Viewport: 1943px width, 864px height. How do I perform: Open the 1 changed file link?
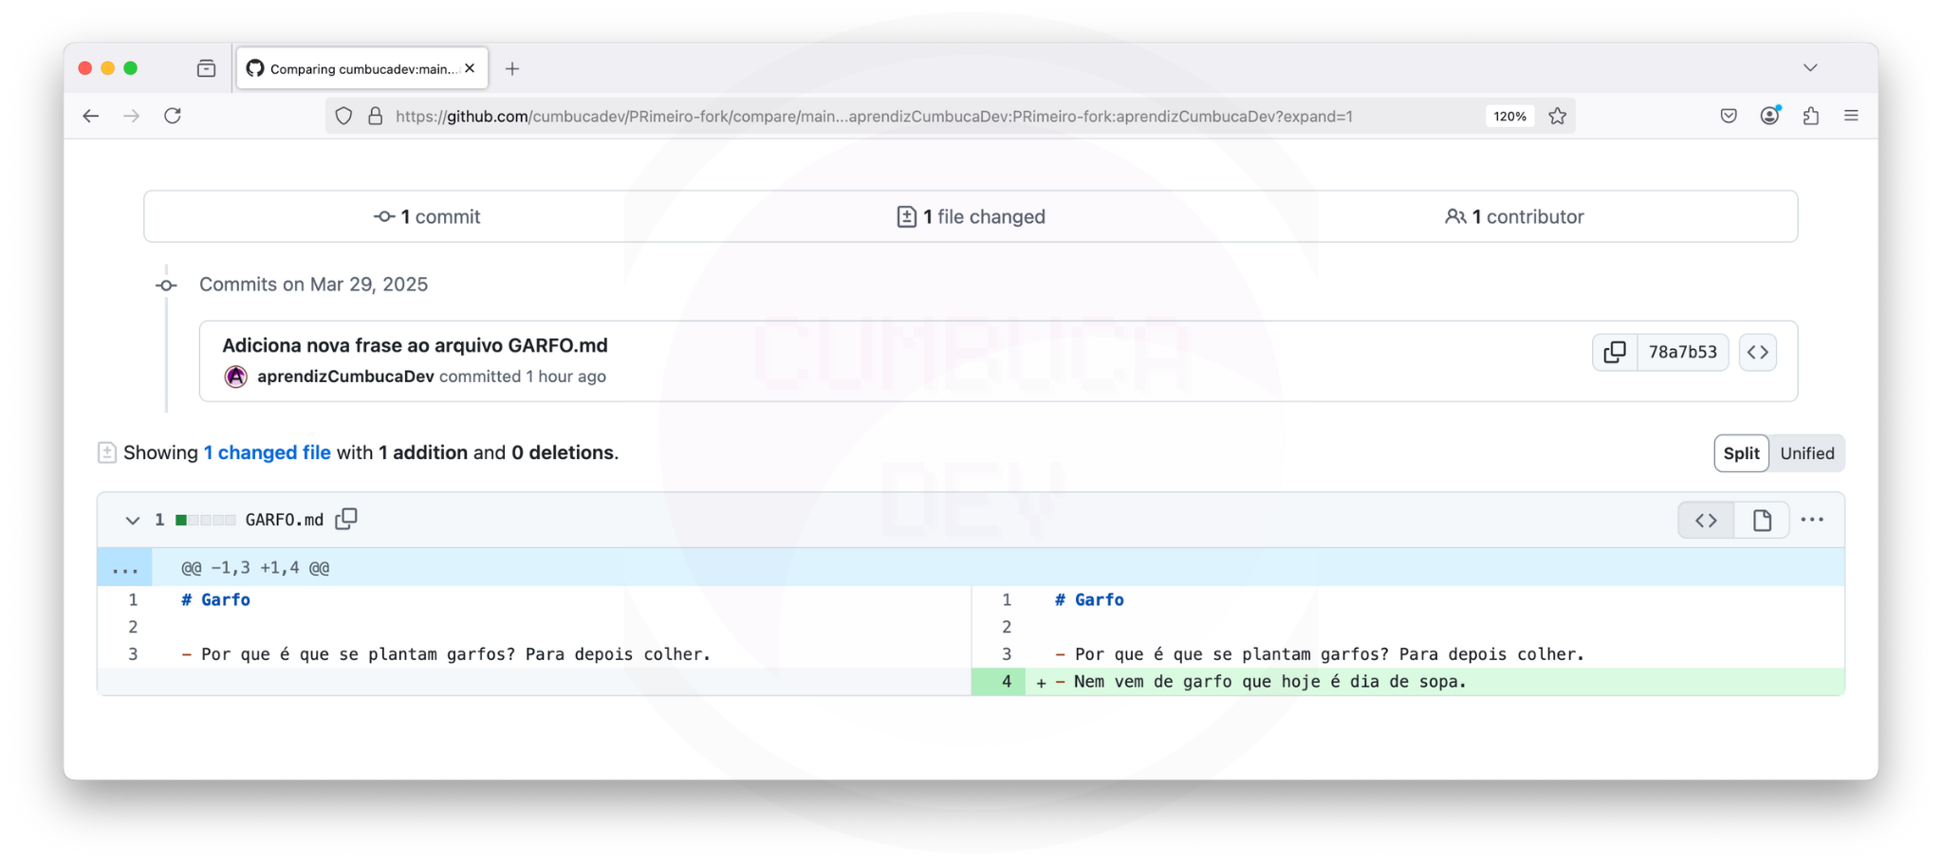click(x=267, y=452)
